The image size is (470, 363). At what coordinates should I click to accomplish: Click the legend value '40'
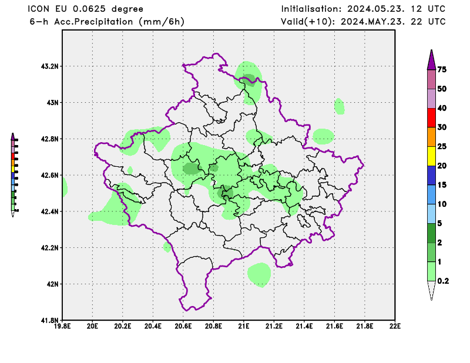coord(442,108)
